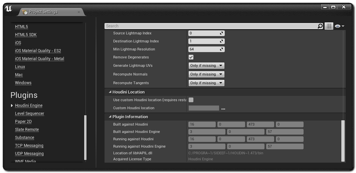Image resolution: width=356 pixels, height=173 pixels.
Task: Open Linux platform settings
Action: pos(20,67)
